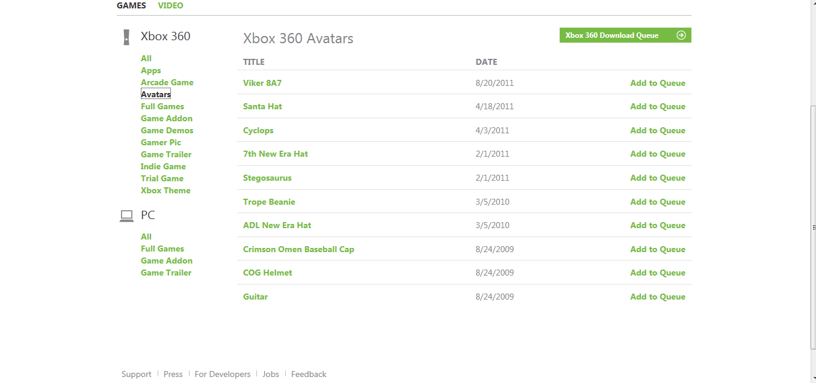Open the Press footer link
The width and height of the screenshot is (816, 383).
pyautogui.click(x=173, y=374)
